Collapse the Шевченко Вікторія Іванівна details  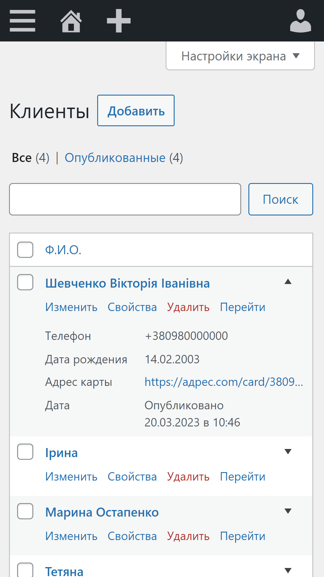coord(288,282)
